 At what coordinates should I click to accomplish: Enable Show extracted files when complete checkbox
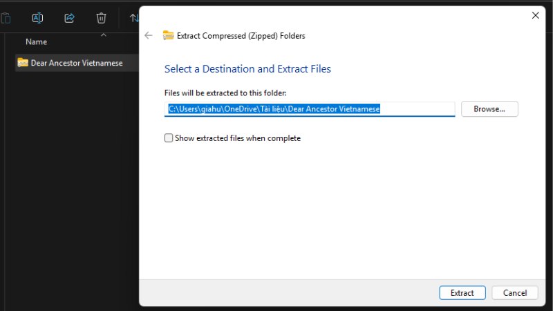coord(169,138)
